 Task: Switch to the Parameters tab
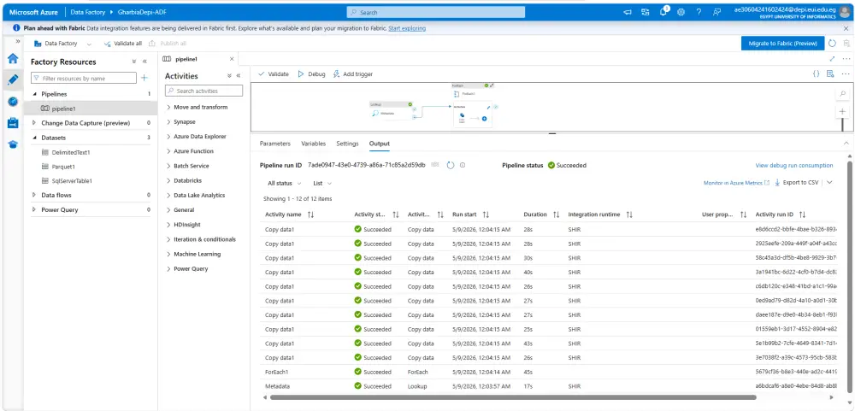click(x=274, y=144)
